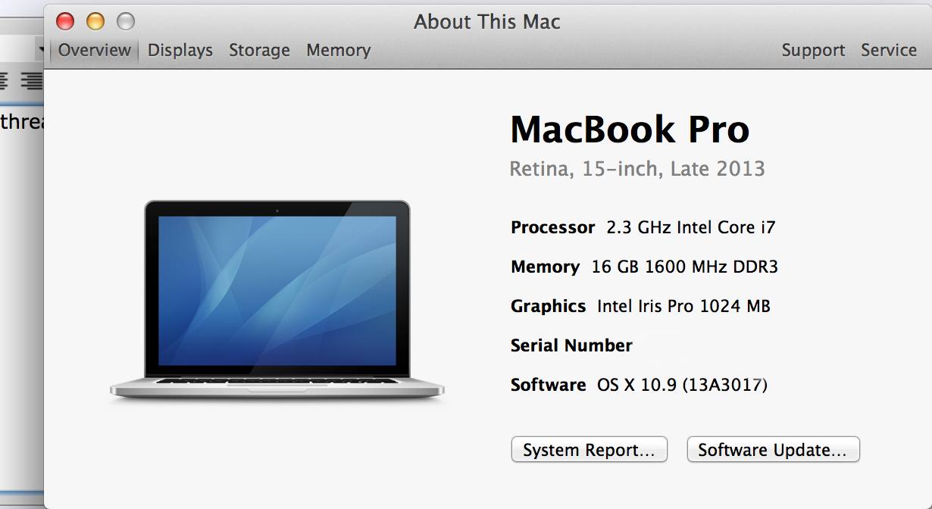932x509 pixels.
Task: Click the Serial Number label
Action: [571, 345]
